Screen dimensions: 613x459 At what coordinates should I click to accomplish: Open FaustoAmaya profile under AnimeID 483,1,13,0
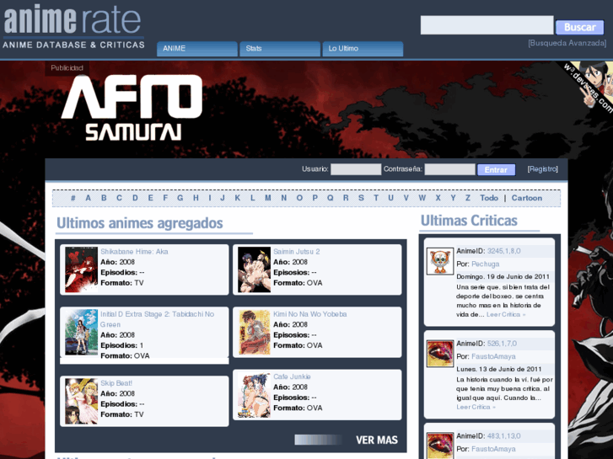(493, 449)
